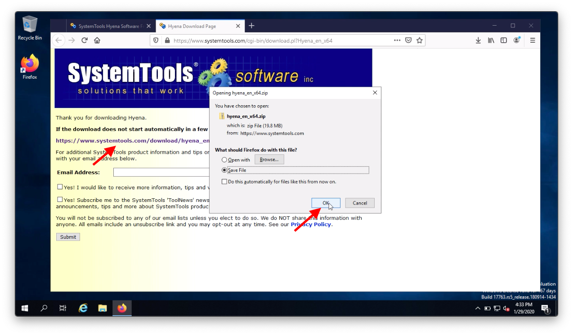The width and height of the screenshot is (573, 335).
Task: Open the Firefox hamburger menu
Action: [x=532, y=40]
